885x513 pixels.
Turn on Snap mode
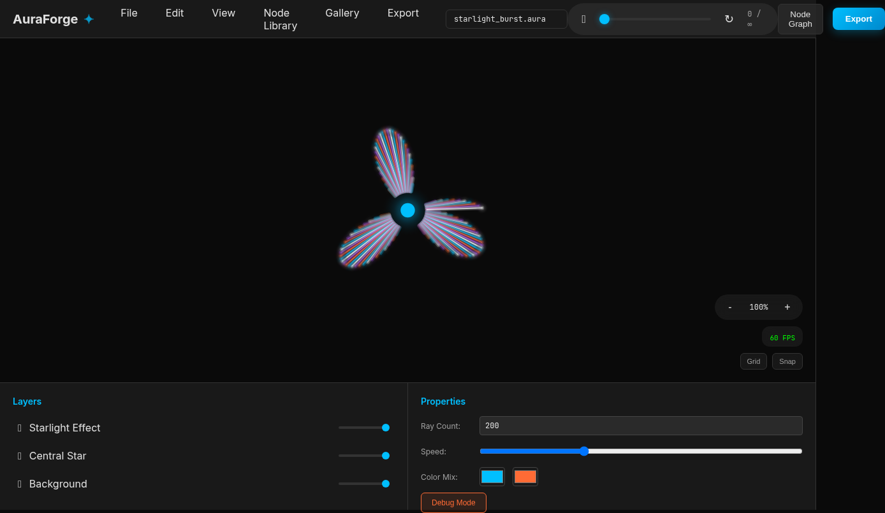[787, 361]
